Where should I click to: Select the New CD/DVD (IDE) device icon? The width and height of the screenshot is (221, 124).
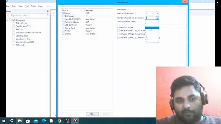(63, 19)
